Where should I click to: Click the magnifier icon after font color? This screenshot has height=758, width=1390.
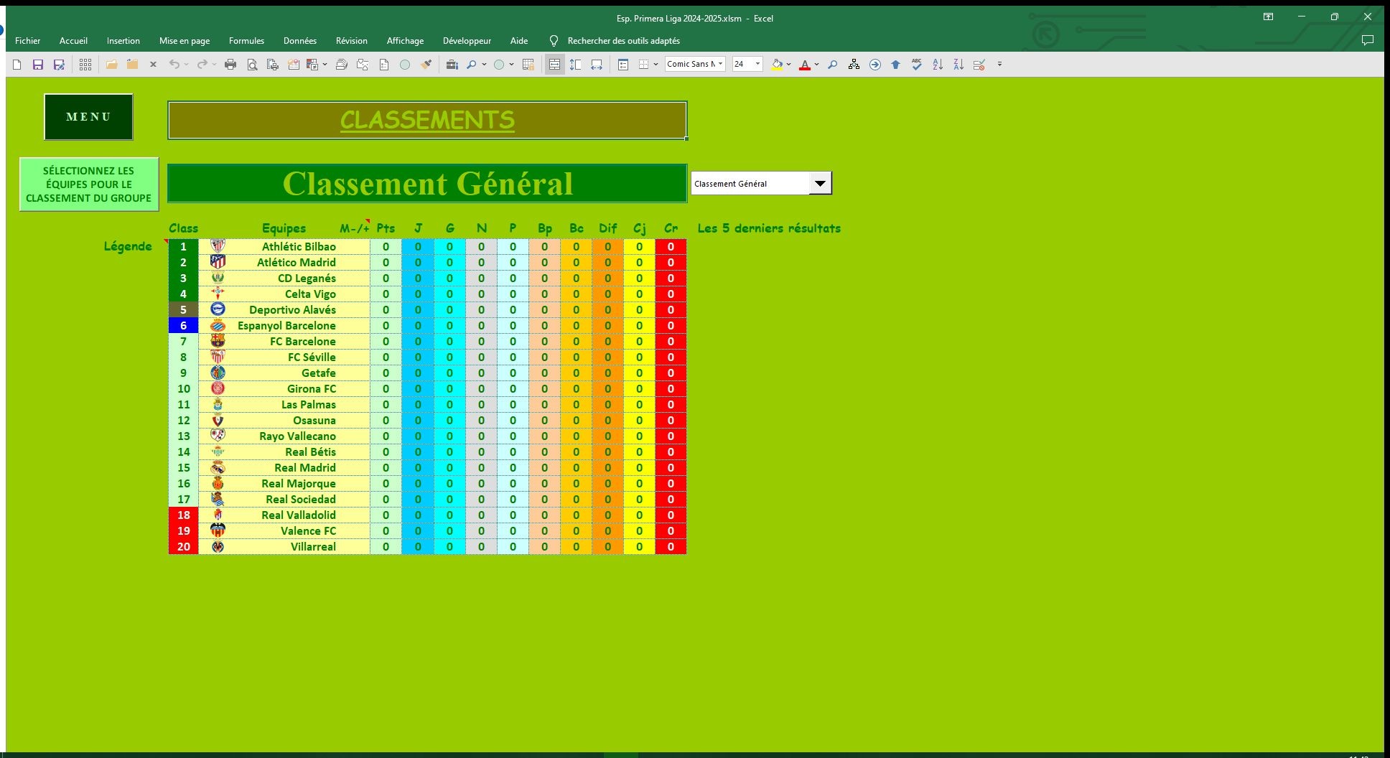(x=832, y=65)
